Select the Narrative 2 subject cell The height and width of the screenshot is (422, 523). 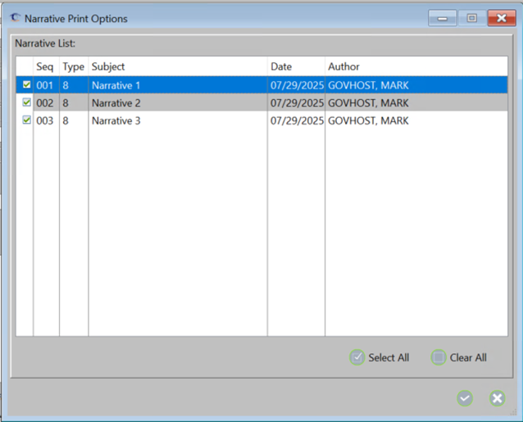click(116, 103)
